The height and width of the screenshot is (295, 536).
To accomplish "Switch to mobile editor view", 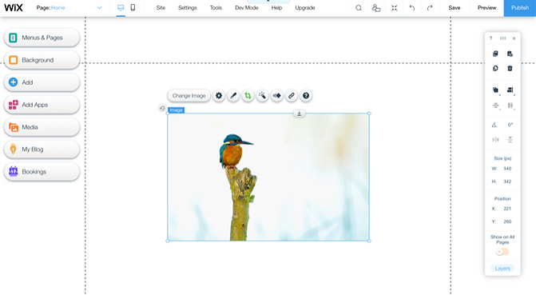I will pos(133,7).
